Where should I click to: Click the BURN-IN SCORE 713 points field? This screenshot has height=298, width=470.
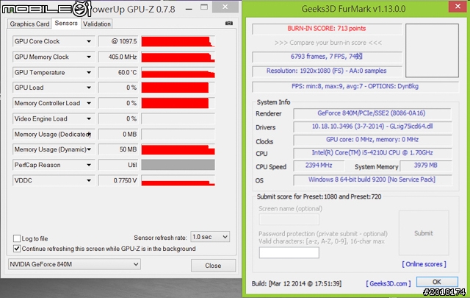pos(327,29)
